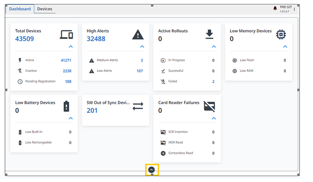Click the Active lightning bolt icon
The height and width of the screenshot is (182, 313).
point(20,60)
